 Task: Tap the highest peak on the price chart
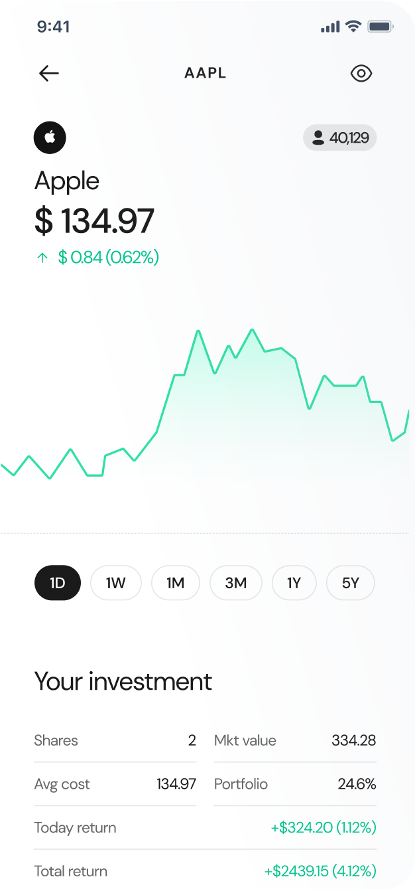click(x=252, y=330)
